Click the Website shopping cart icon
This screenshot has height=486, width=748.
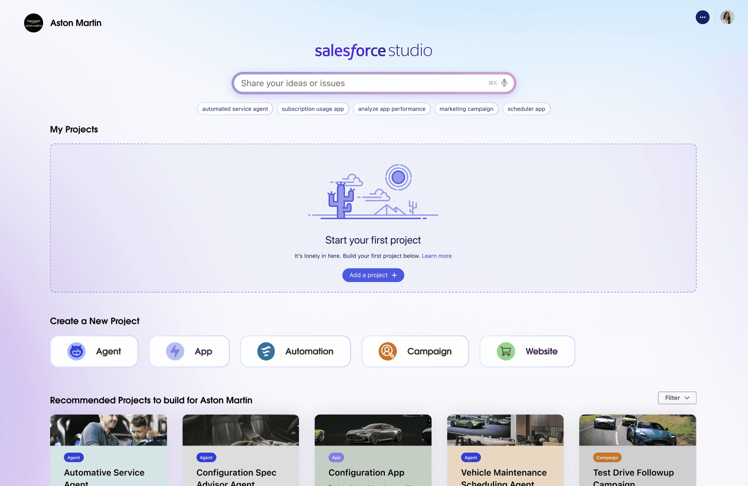click(x=506, y=351)
